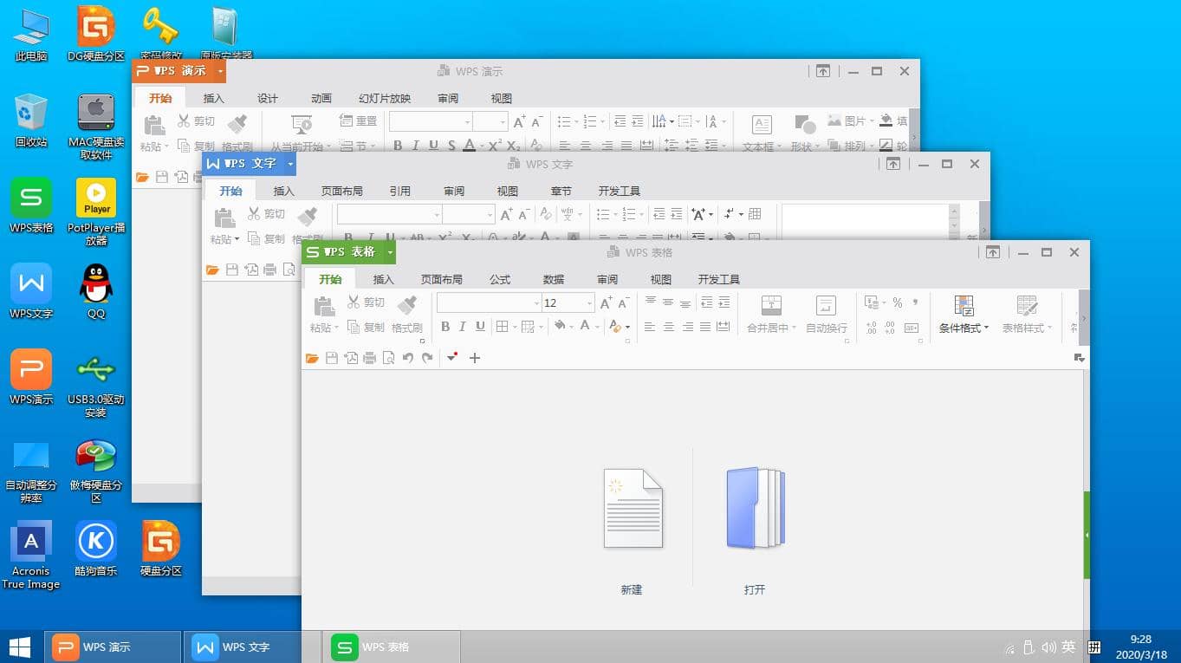Click the increase font size icon in WPS 表格
The width and height of the screenshot is (1181, 663).
point(606,302)
